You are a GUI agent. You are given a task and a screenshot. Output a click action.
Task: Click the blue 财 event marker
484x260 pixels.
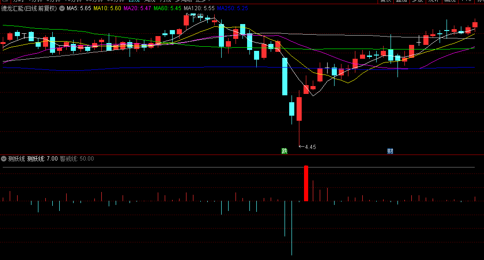390,151
